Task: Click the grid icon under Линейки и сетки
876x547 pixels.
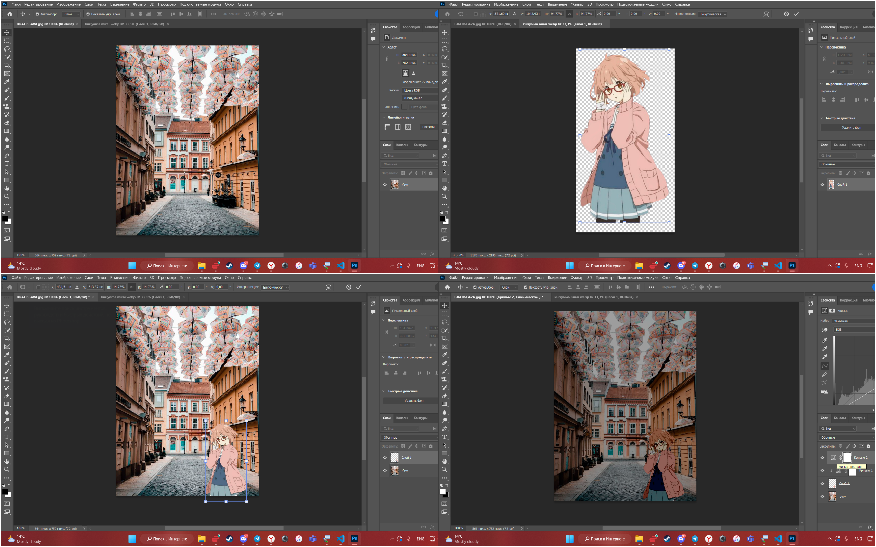Action: (x=398, y=127)
